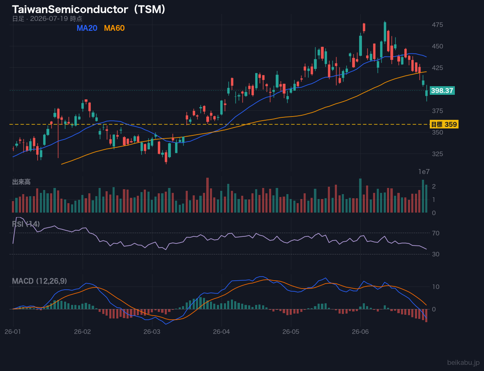Click the 26-04 date axis label

(221, 332)
